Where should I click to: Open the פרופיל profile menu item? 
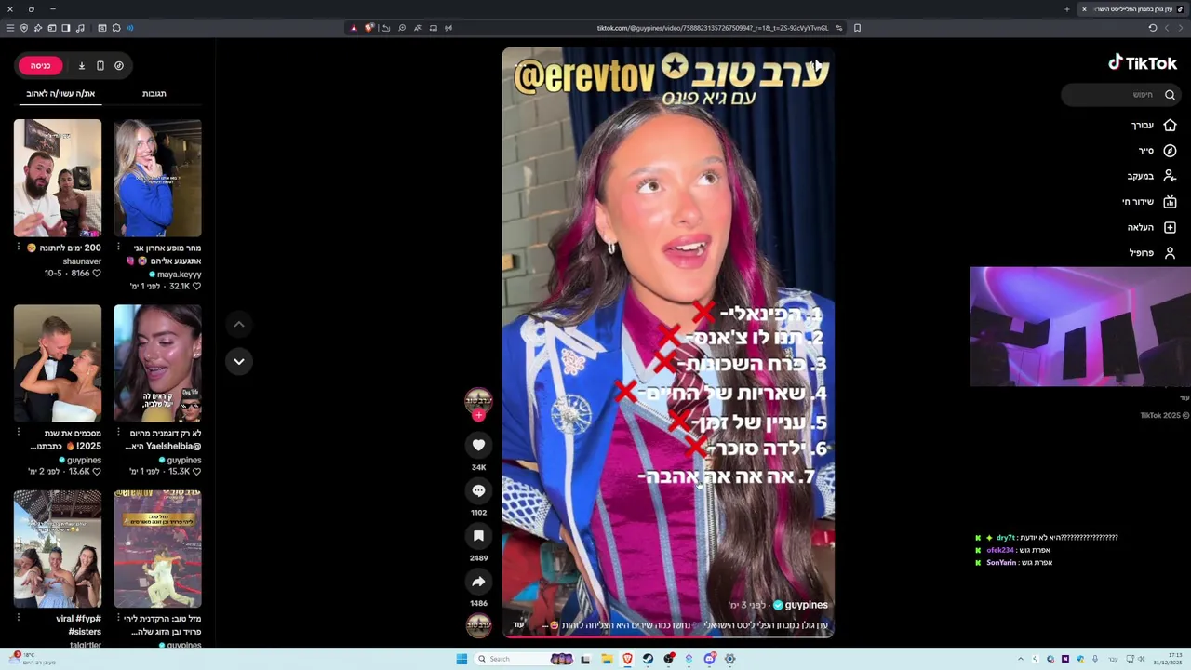(1153, 253)
